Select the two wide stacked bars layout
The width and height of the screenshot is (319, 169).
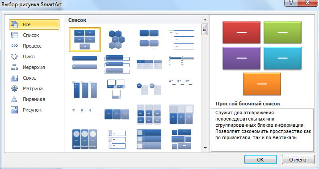[x=84, y=63]
